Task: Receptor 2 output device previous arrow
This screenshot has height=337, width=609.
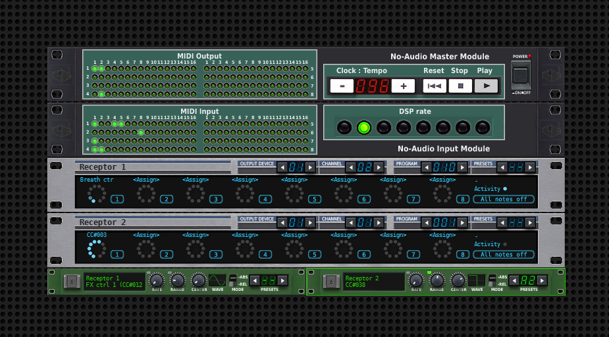Action: tap(282, 222)
